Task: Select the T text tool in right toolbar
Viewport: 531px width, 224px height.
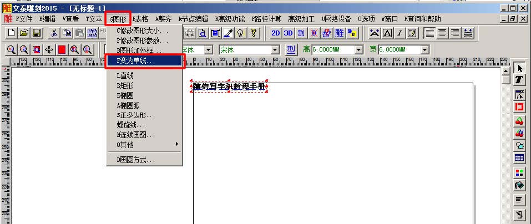Action: [520, 80]
